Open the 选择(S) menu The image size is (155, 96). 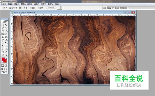tap(30, 4)
